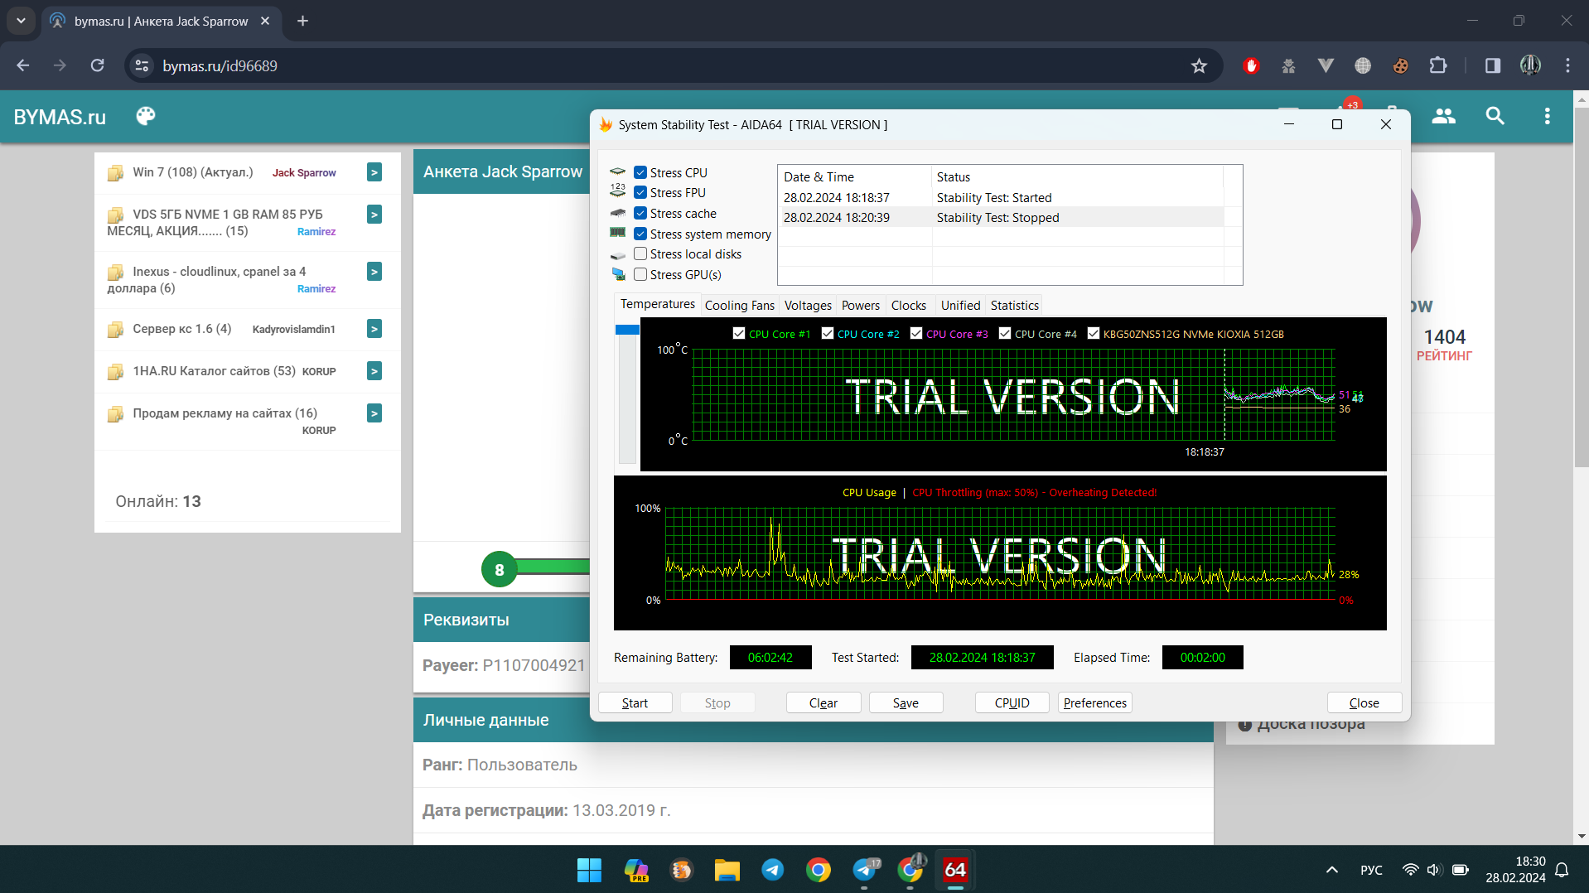Reload the page with the refresh icon
Image resolution: width=1589 pixels, height=893 pixels.
coord(98,65)
